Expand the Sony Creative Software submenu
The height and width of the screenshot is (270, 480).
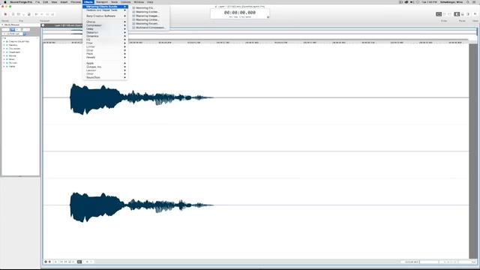point(105,16)
